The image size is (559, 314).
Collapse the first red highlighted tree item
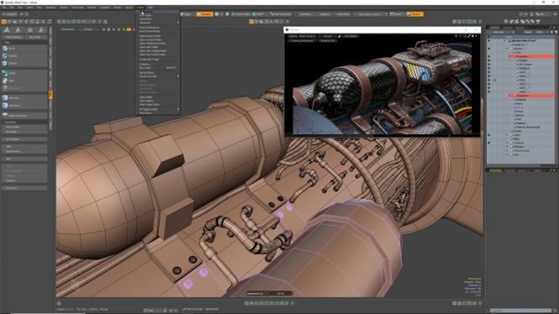click(x=509, y=56)
